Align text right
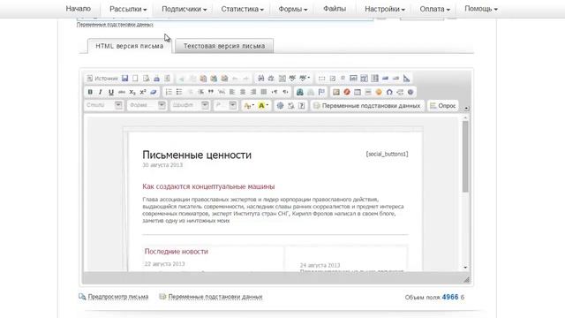Image resolution: width=565 pixels, height=318 pixels. 253,92
